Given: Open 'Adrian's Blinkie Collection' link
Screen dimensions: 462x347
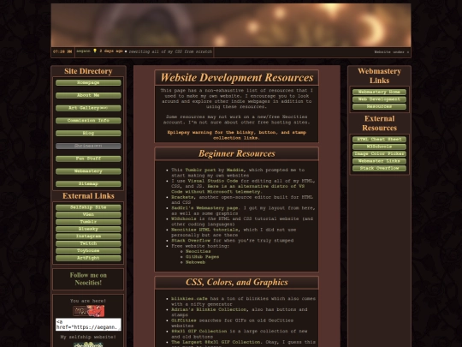Looking at the screenshot, I should coord(209,309).
